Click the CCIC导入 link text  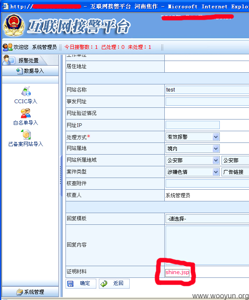(26, 102)
